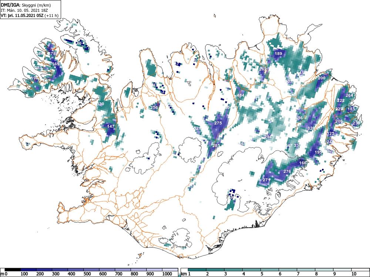The image size is (370, 277).
Task: Click the legend swatch just left of km 10
Action: pyautogui.click(x=342, y=270)
